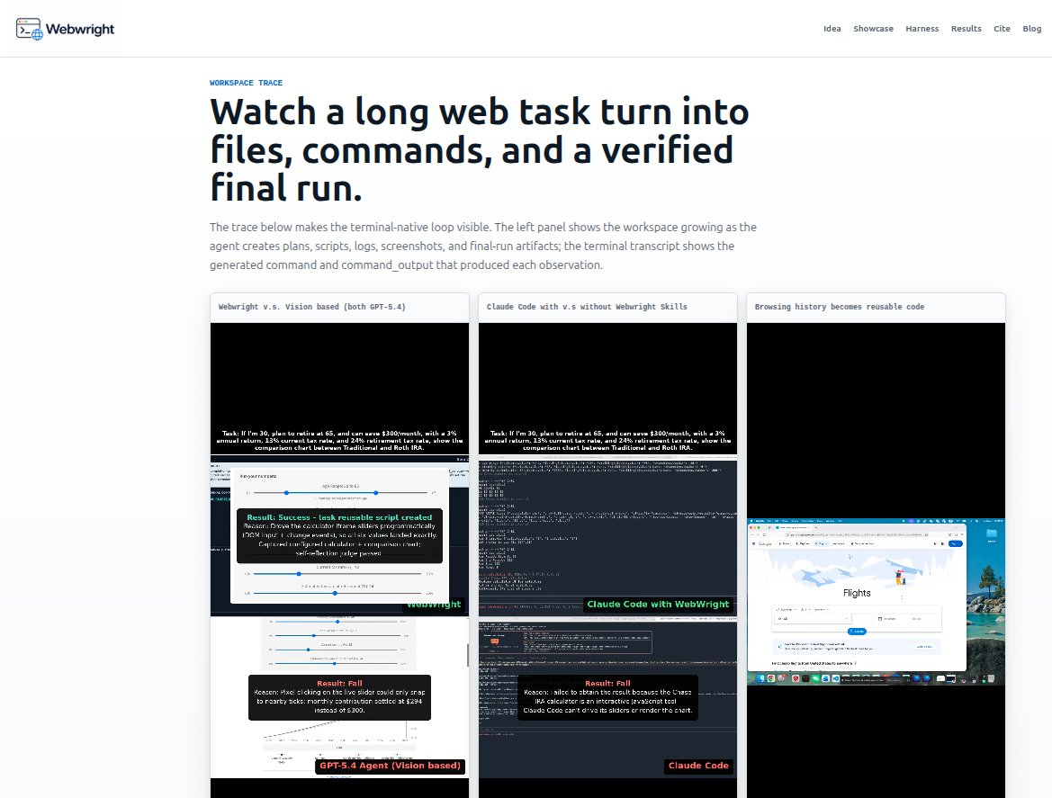Click the 'Flights' heading in third video
Viewport: 1052px width, 798px height.
coord(857,593)
